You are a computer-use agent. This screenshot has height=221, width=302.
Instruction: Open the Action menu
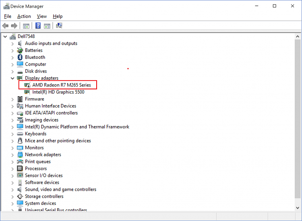pos(24,17)
